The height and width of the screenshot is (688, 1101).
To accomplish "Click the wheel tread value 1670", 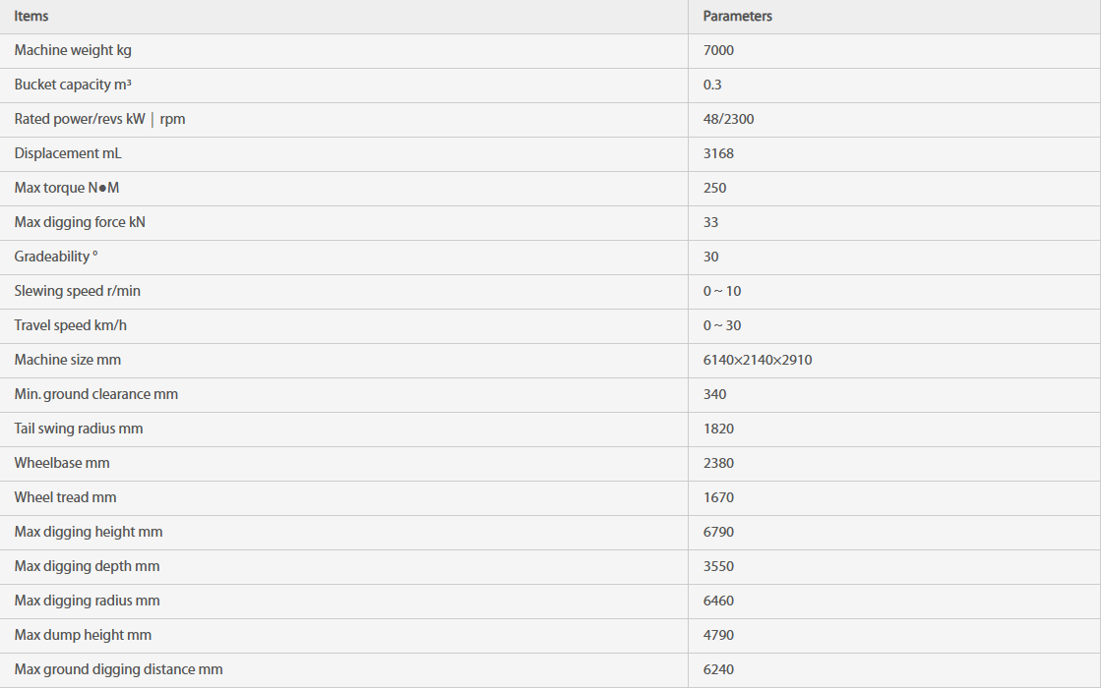I will click(718, 497).
